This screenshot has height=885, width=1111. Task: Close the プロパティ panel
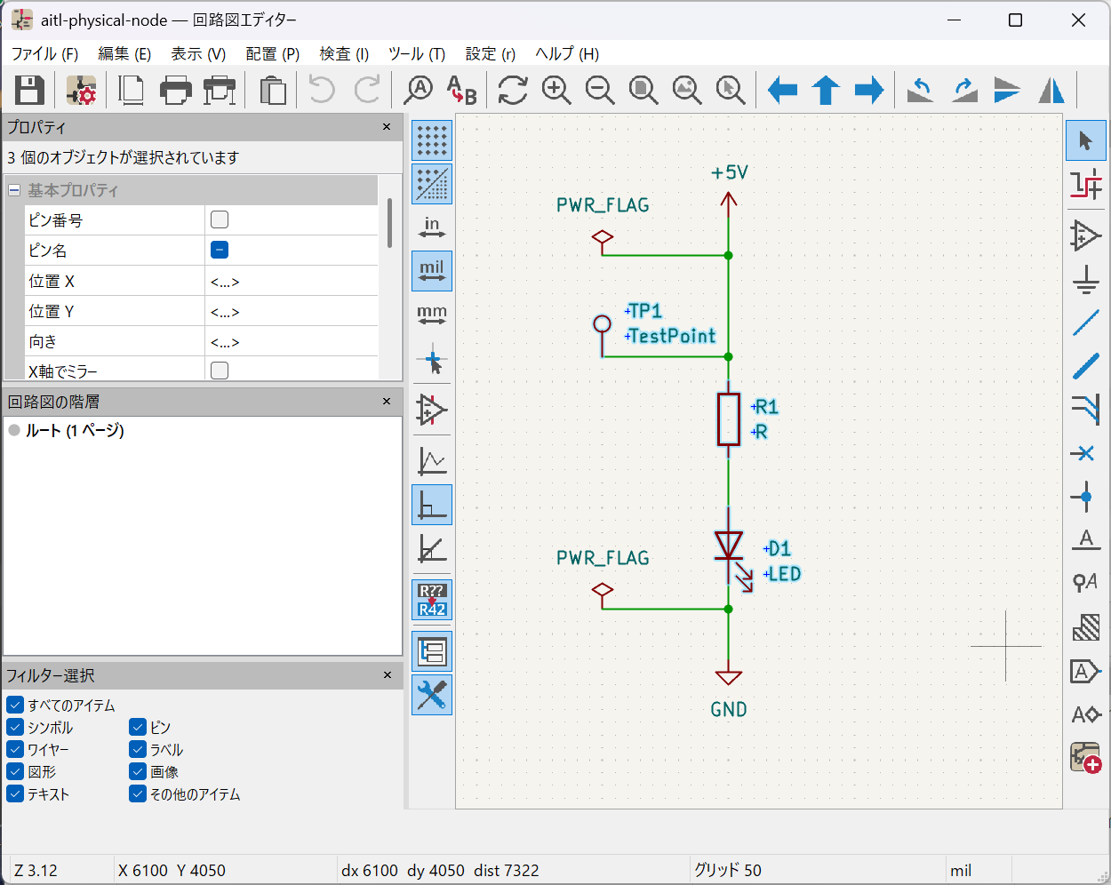point(387,126)
